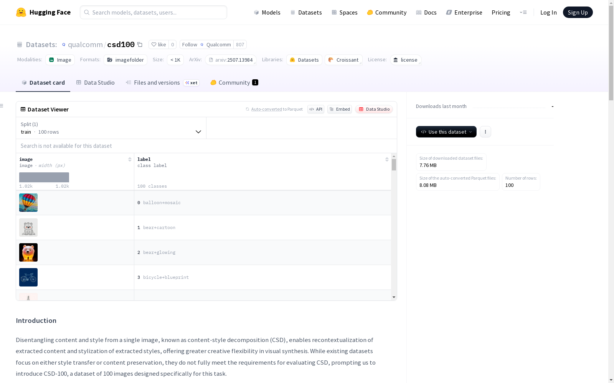This screenshot has width=614, height=383.
Task: Select the 'bear+cartoon' label cell
Action: [262, 228]
